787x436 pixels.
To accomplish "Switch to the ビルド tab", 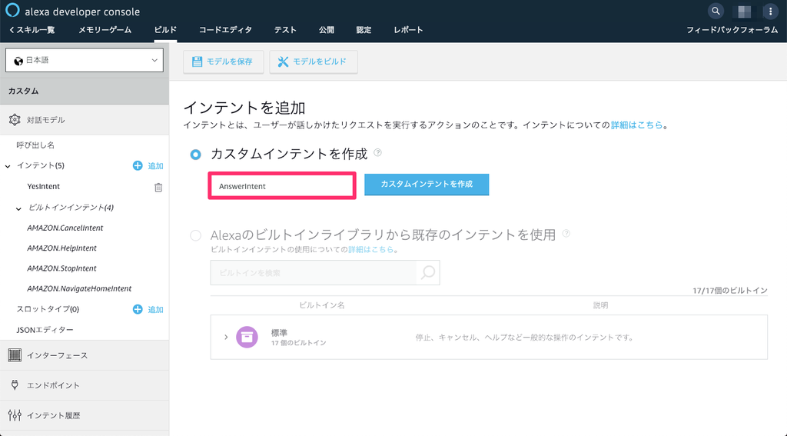I will (x=165, y=30).
